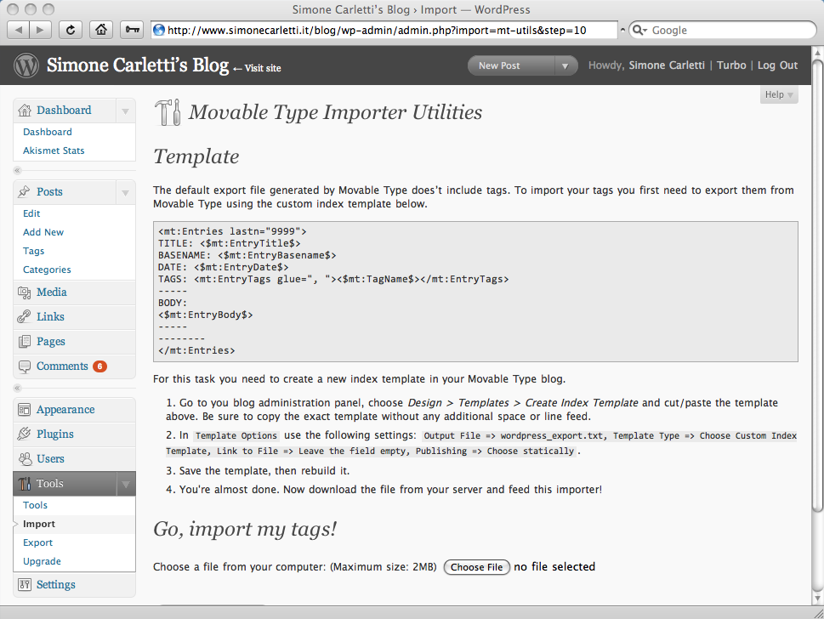Open Akismet Stats under Dashboard
This screenshot has width=824, height=619.
point(53,150)
